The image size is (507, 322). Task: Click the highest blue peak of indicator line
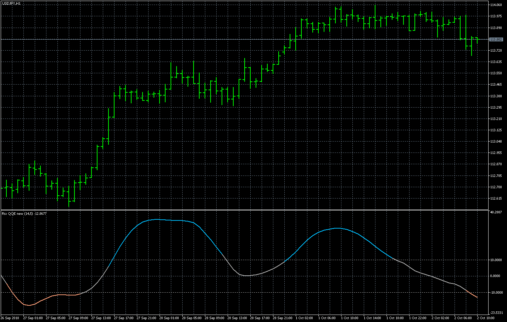(157, 219)
